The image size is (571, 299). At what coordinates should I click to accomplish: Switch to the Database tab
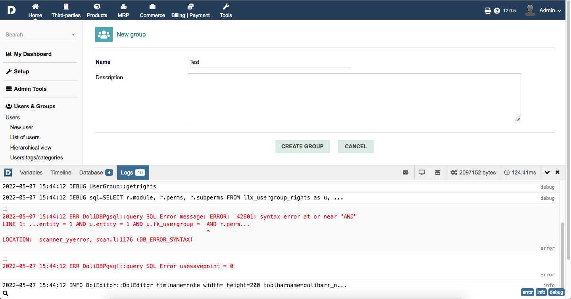pyautogui.click(x=96, y=172)
